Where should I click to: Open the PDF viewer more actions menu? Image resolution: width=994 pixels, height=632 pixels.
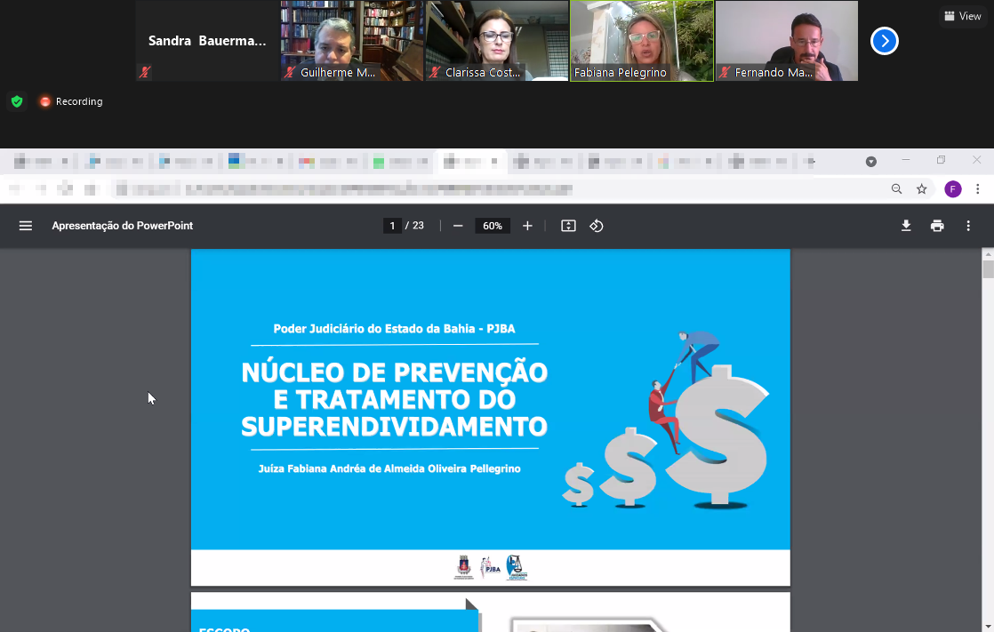(x=968, y=226)
